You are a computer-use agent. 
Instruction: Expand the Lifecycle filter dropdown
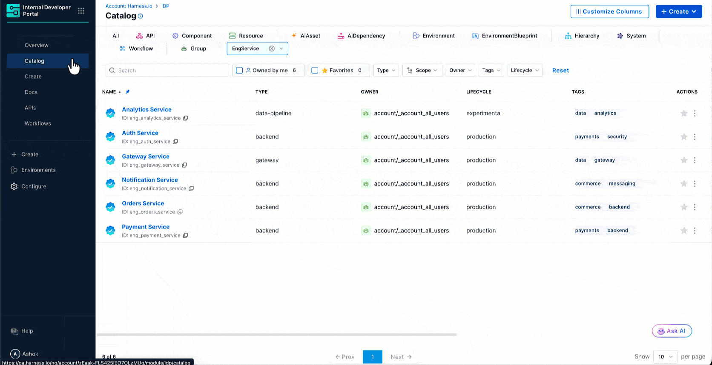[x=525, y=71]
